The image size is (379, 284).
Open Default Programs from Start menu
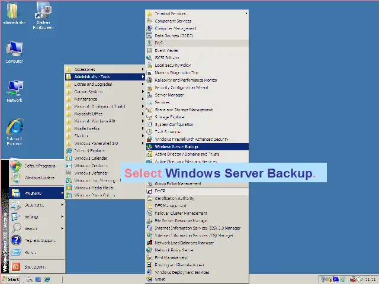(37, 166)
